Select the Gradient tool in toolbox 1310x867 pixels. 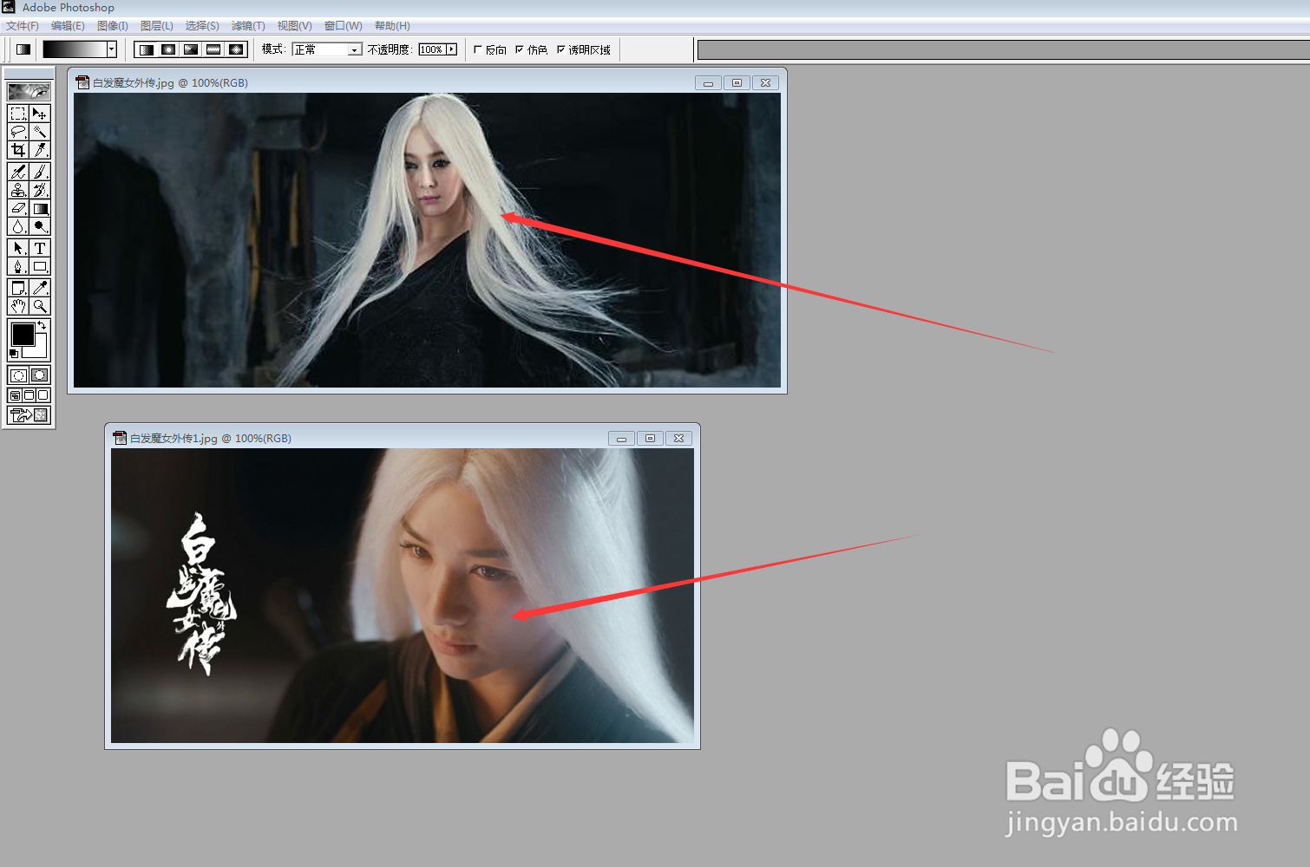[x=40, y=208]
